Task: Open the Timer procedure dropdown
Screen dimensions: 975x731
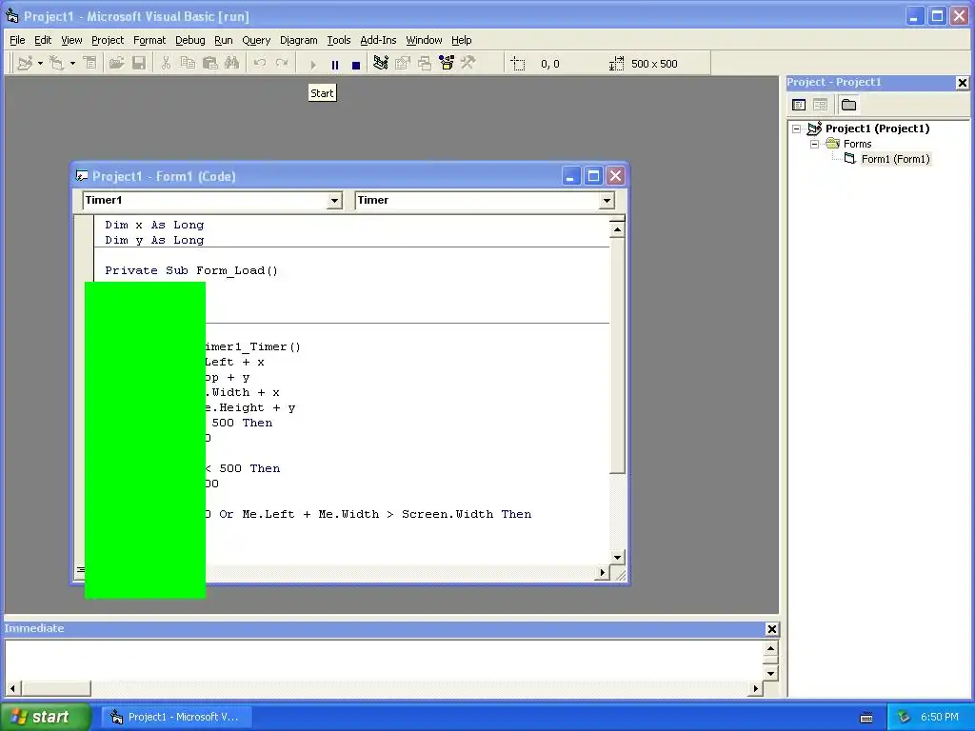Action: (x=607, y=200)
